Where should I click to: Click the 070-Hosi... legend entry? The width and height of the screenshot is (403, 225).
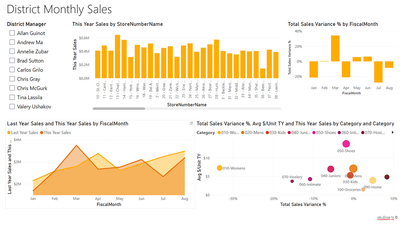[373, 133]
